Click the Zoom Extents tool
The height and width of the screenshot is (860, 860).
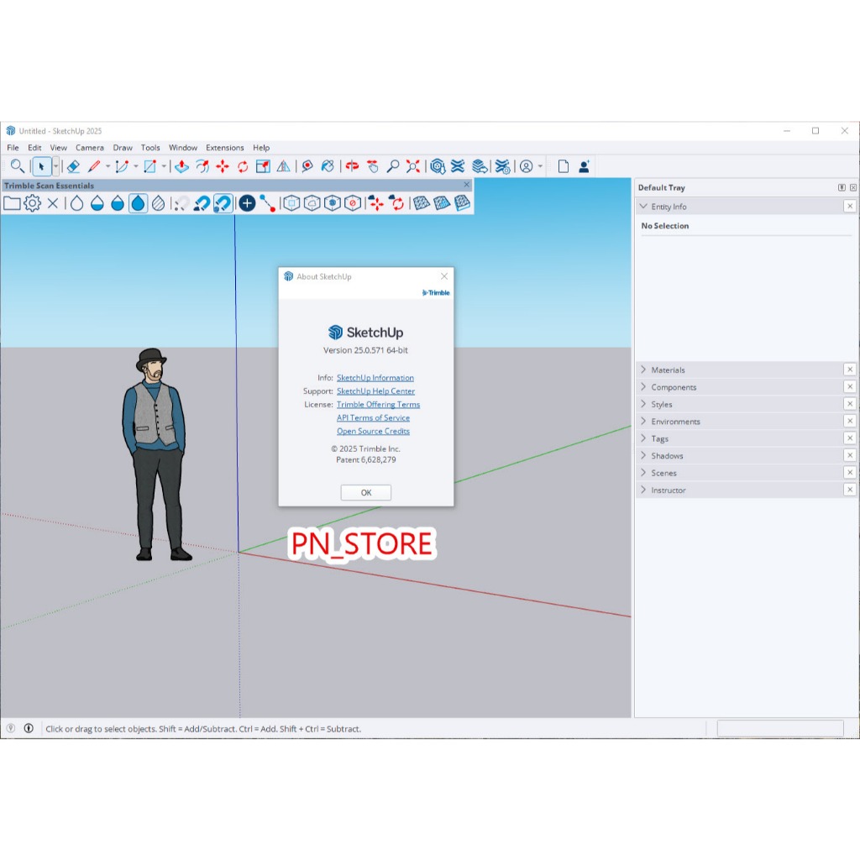pyautogui.click(x=413, y=166)
